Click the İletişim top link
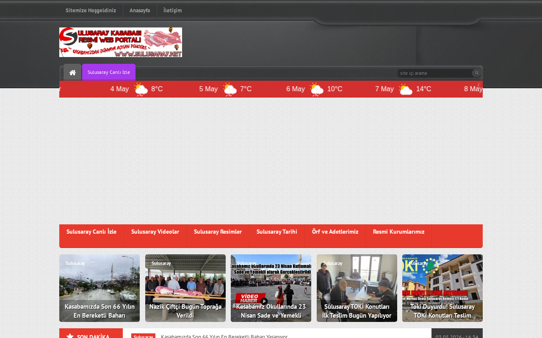The height and width of the screenshot is (338, 542). point(172,11)
